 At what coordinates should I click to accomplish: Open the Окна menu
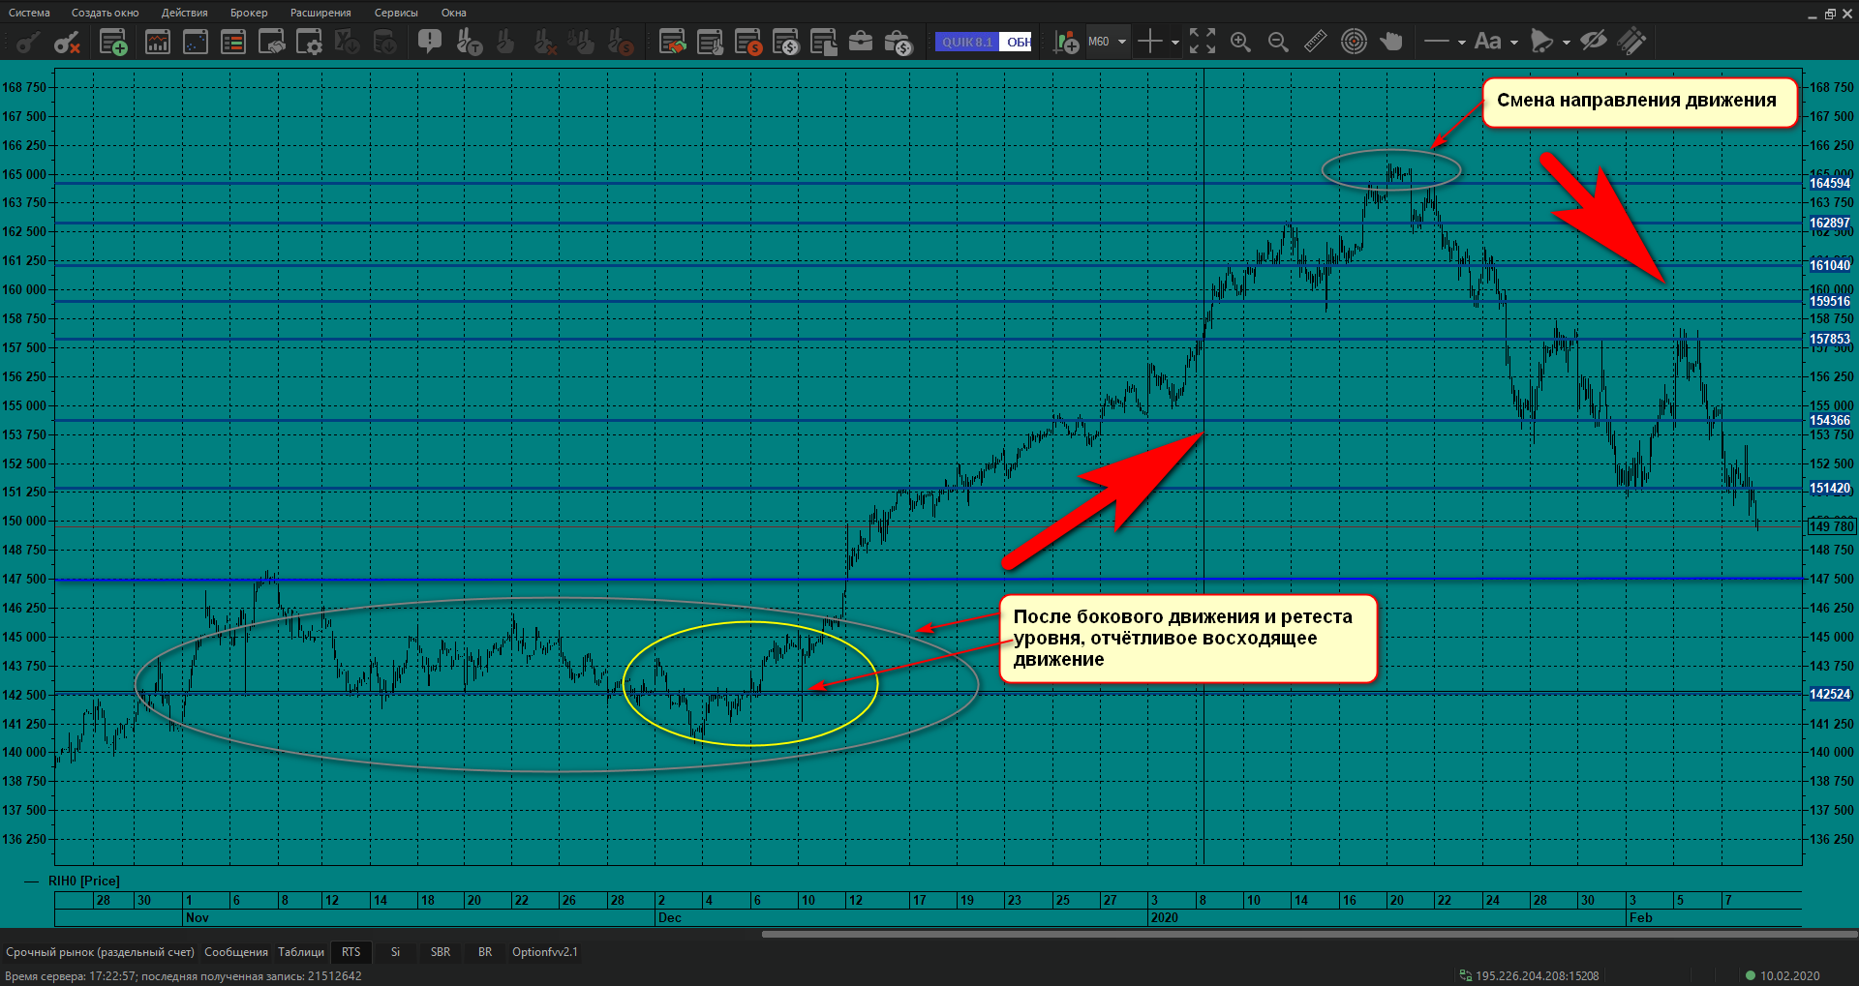point(454,13)
